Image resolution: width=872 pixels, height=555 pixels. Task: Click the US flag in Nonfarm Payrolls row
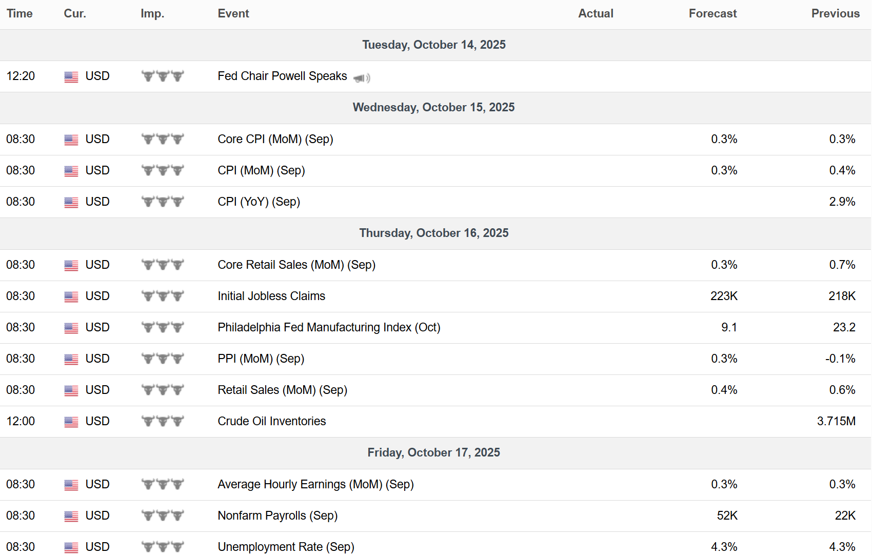(x=71, y=516)
